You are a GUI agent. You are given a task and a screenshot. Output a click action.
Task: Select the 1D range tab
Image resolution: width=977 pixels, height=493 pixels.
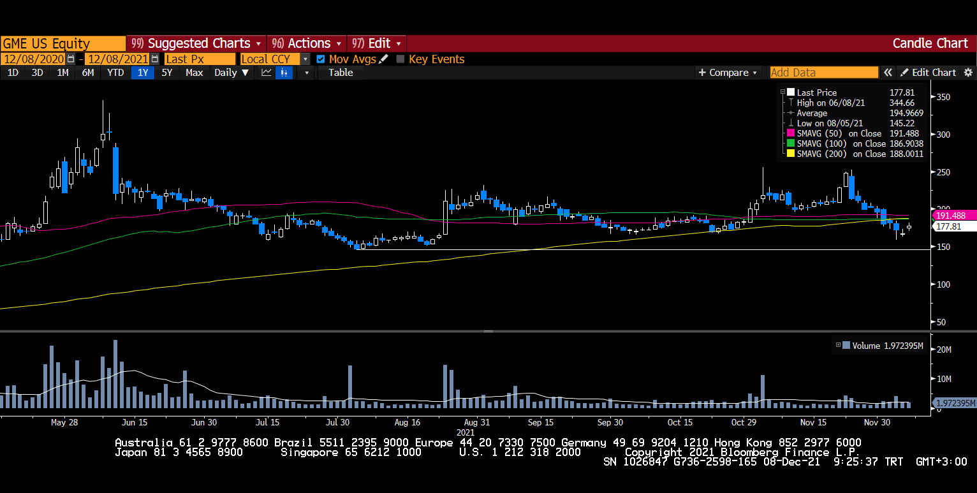tap(13, 73)
